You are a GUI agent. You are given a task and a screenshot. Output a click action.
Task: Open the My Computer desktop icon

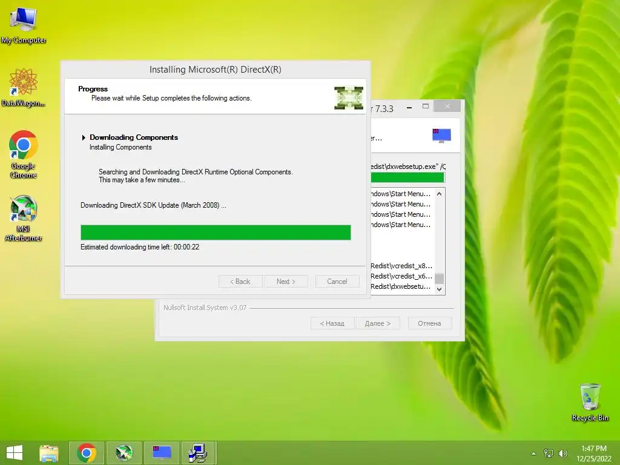(24, 25)
